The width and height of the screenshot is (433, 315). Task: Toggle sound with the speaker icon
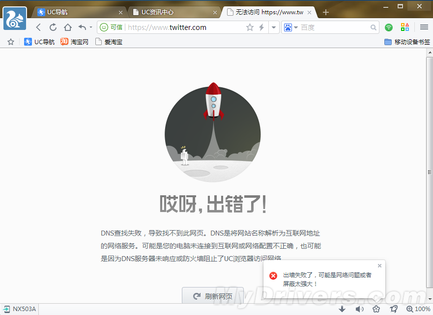pyautogui.click(x=359, y=309)
